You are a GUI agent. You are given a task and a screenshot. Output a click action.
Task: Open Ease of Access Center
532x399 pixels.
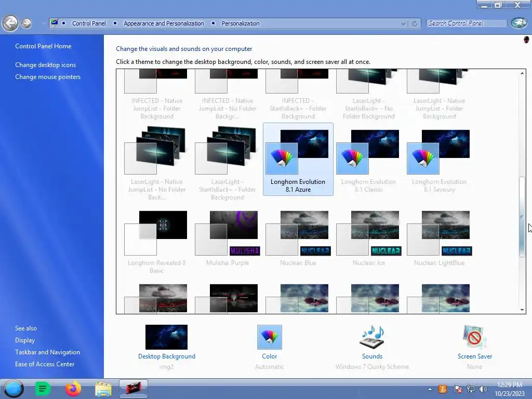coord(45,364)
